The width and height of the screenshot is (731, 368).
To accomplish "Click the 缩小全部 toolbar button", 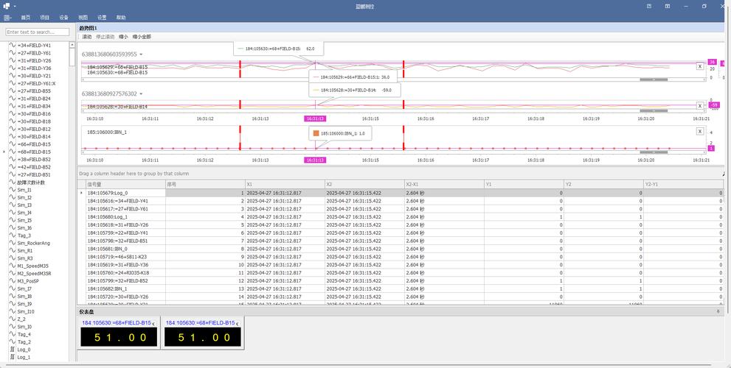I will coord(142,37).
